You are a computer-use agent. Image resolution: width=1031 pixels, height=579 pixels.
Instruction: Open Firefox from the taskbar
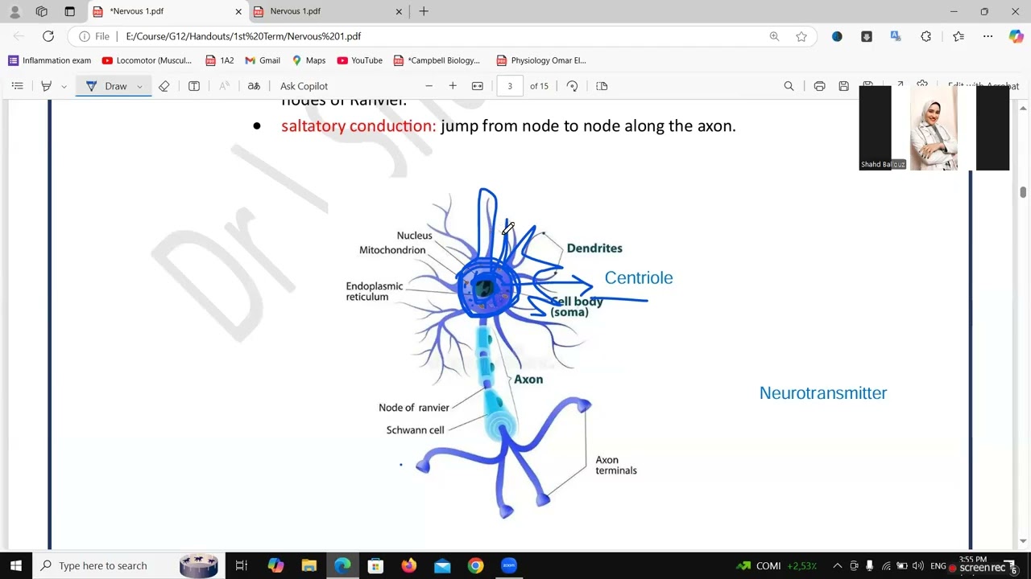coord(409,565)
